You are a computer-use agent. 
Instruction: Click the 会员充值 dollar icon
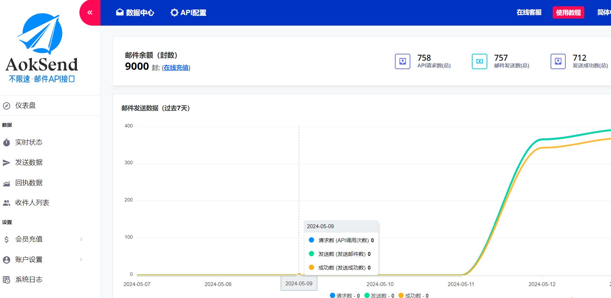(6, 239)
